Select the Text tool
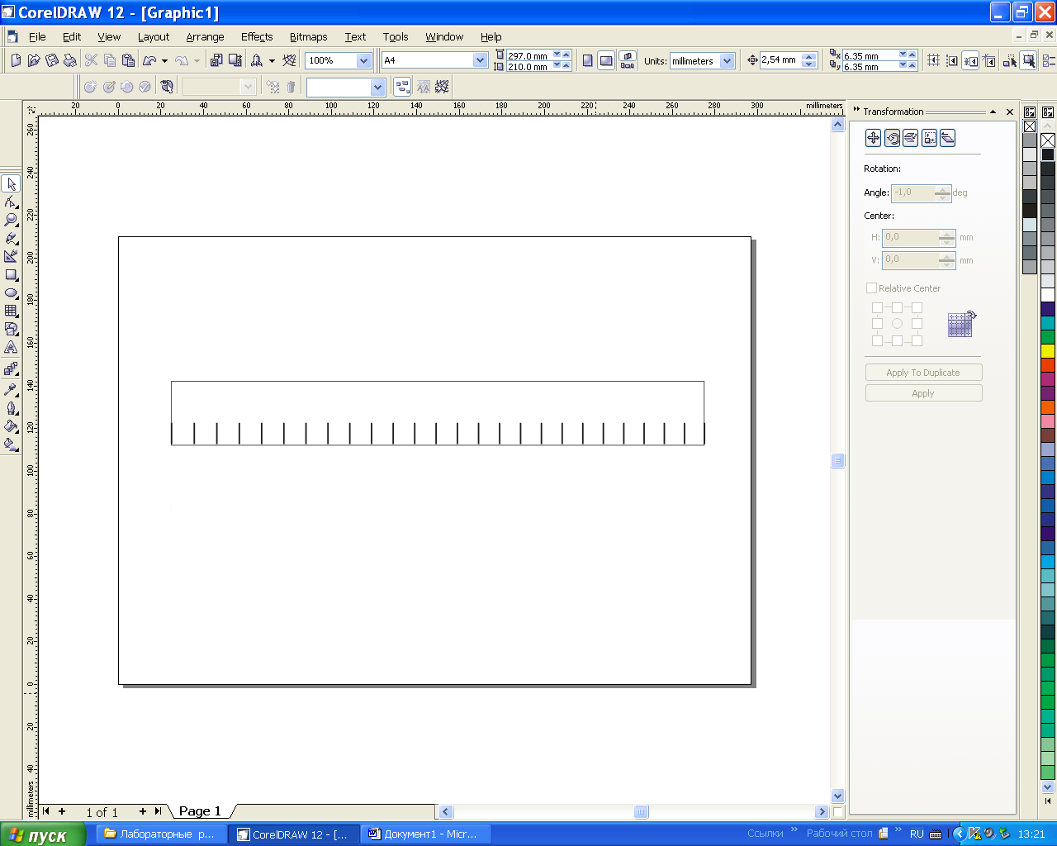Screen dimensions: 1057x846 11,348
